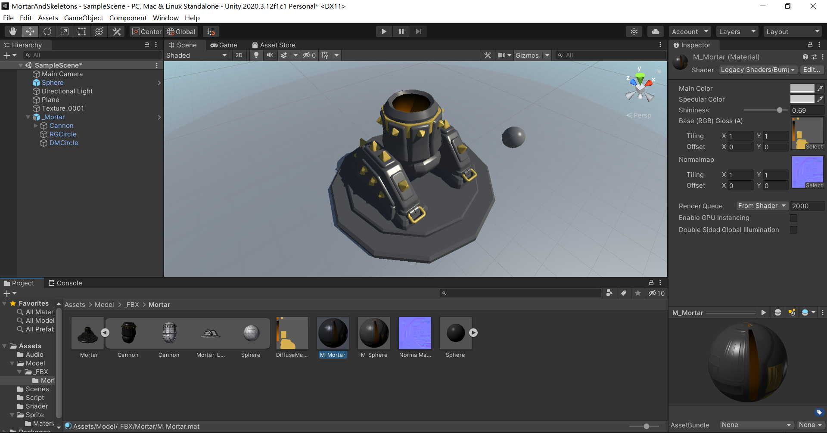Image resolution: width=827 pixels, height=433 pixels.
Task: Open the Layout dropdown
Action: click(x=793, y=31)
